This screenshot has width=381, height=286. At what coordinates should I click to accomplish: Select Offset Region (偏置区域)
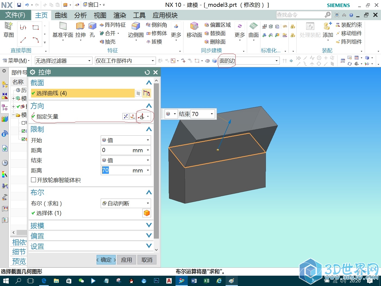point(218,25)
